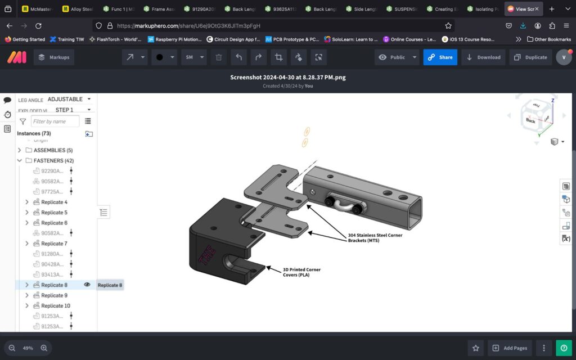The height and width of the screenshot is (360, 576).
Task: Expand the ASSEMBLIES (5) folder
Action: [x=20, y=150]
